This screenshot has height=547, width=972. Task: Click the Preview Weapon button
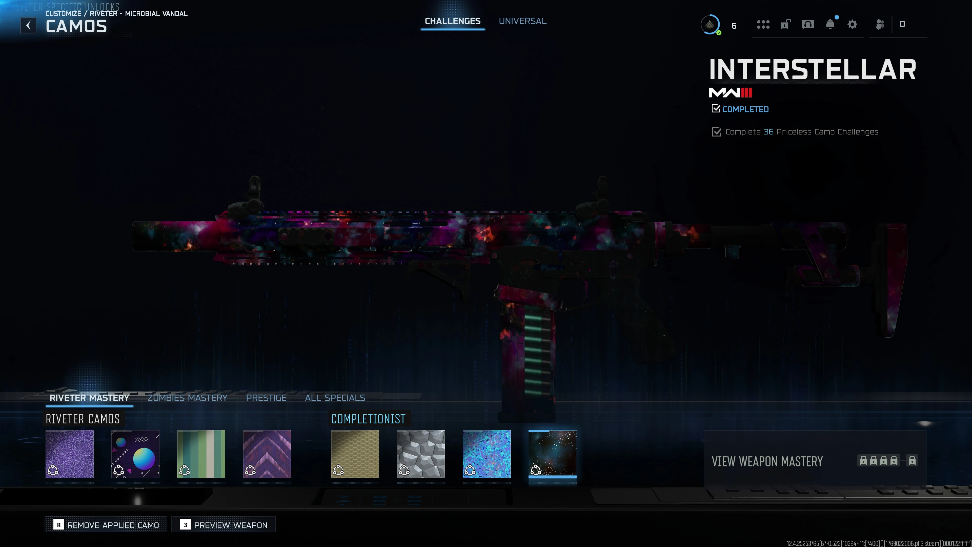[223, 525]
